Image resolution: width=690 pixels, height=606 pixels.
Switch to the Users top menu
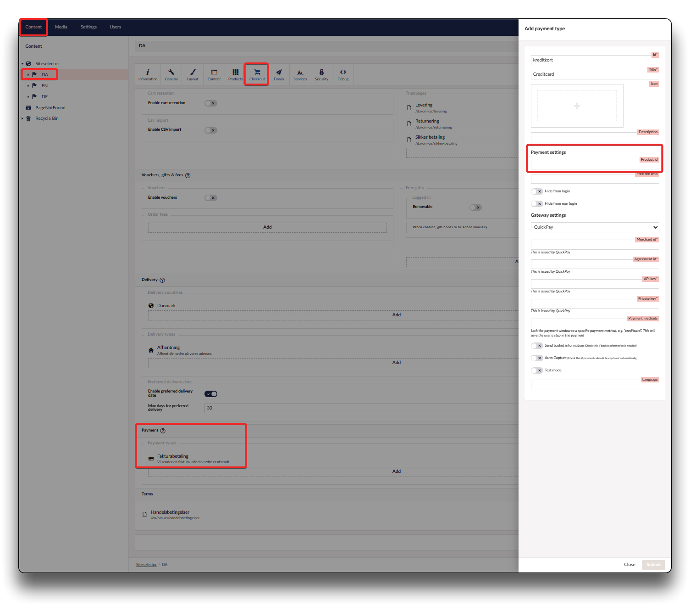click(x=115, y=27)
